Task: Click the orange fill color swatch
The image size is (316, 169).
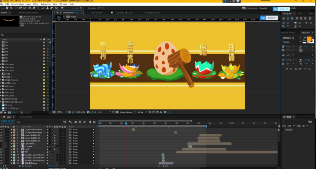Action: tap(309, 39)
